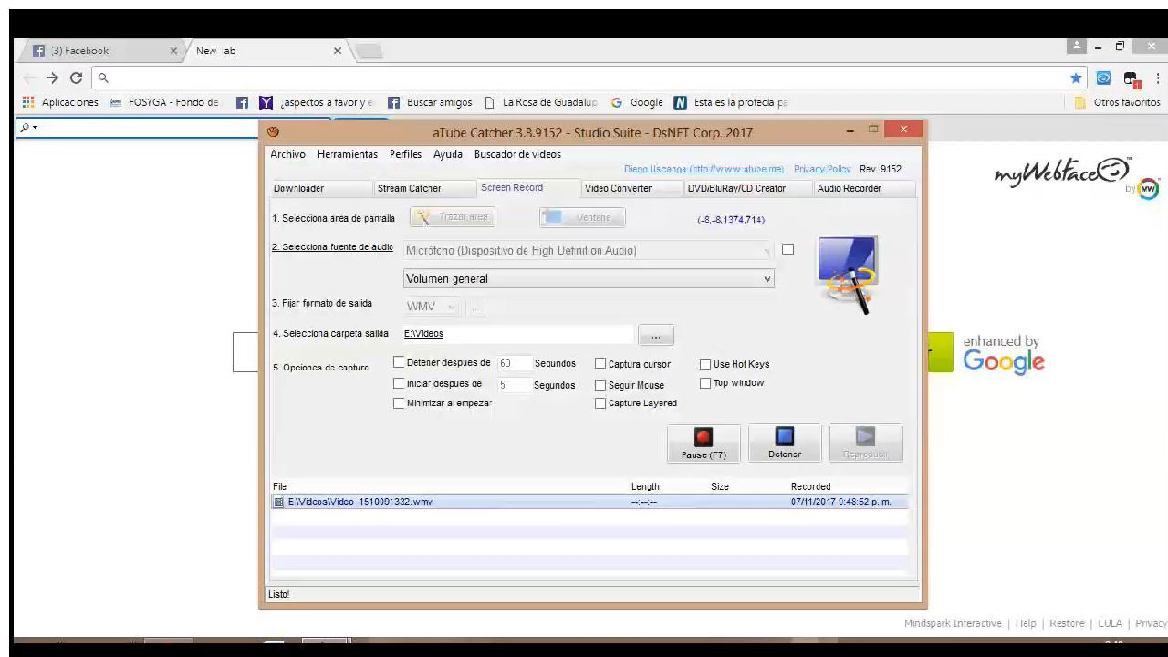Click the screen record monitor icon
Screen dimensions: 1168x657
coord(847,274)
